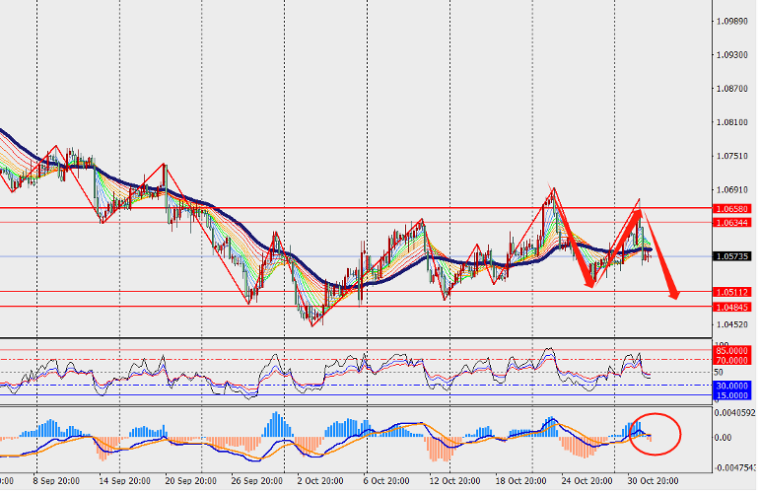Click the 1.06344 price level label
Image resolution: width=759 pixels, height=493 pixels.
(732, 222)
